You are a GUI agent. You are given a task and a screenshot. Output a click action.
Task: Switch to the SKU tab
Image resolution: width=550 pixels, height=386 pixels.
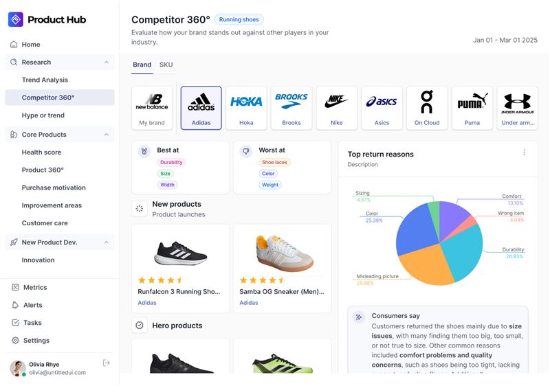166,65
